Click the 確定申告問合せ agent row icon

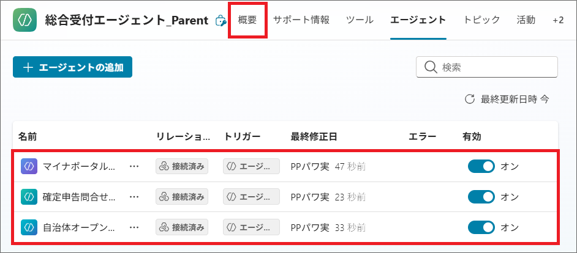point(28,197)
